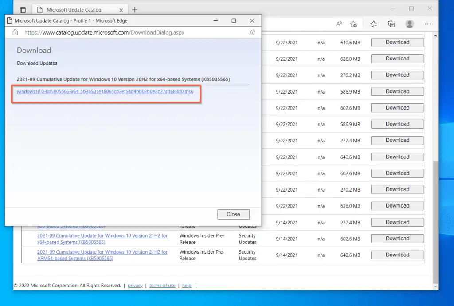Open the terms of use footer link
This screenshot has height=306, width=454.
162,286
